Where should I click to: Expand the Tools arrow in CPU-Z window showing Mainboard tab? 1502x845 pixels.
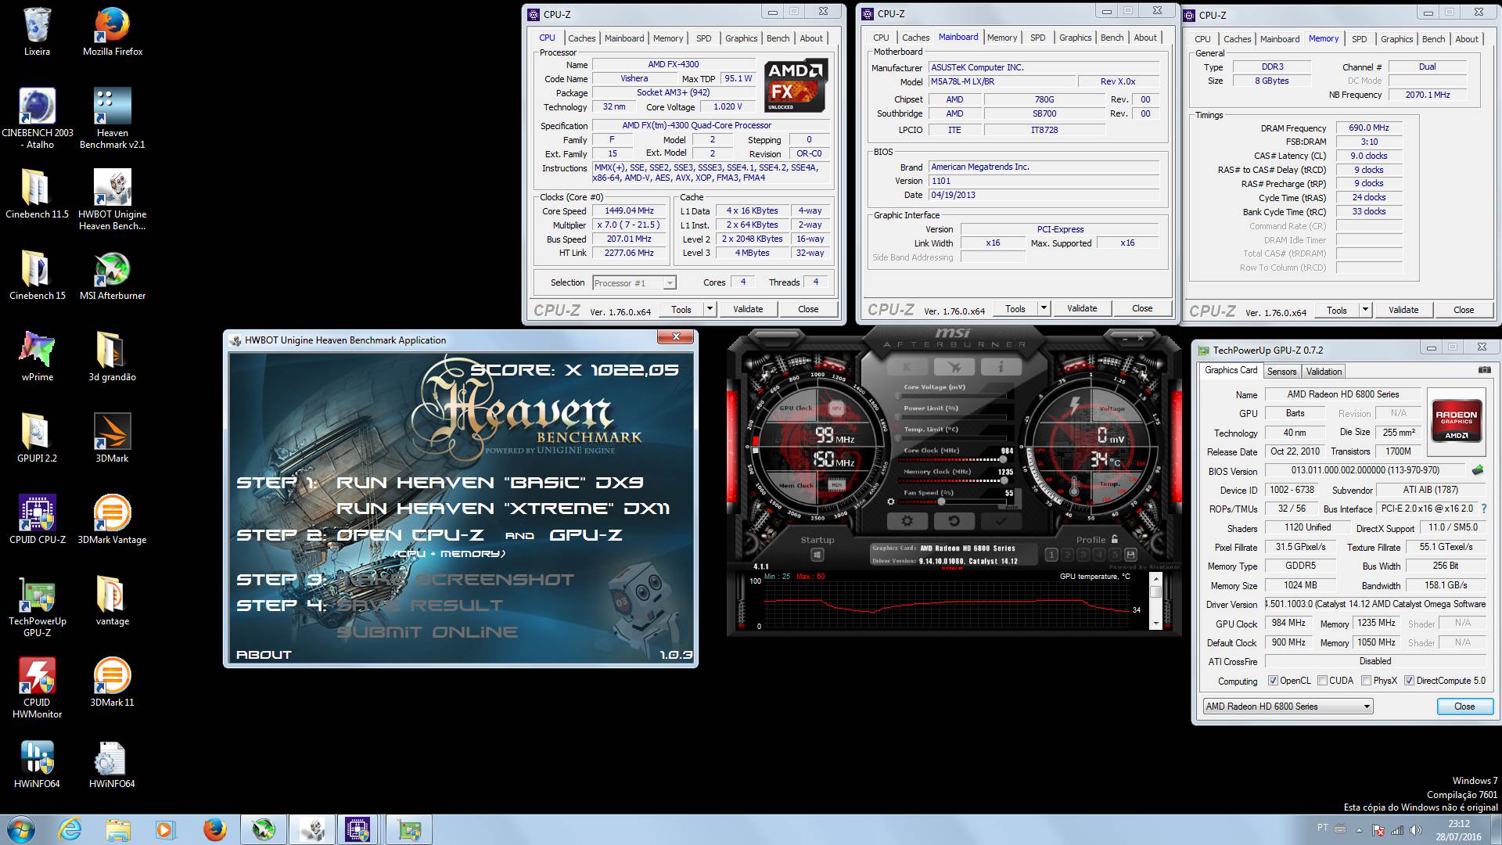[1044, 308]
